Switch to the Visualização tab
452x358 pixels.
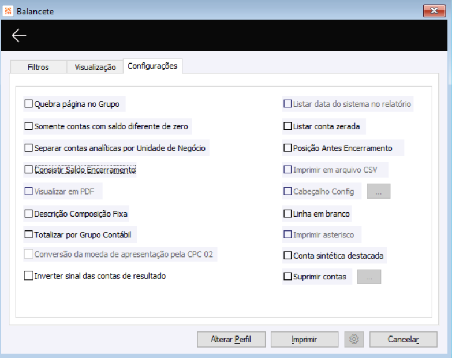coord(95,67)
